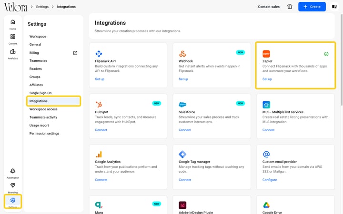This screenshot has width=343, height=214.
Task: Click the external link icon next to Billing
Action: [x=75, y=53]
